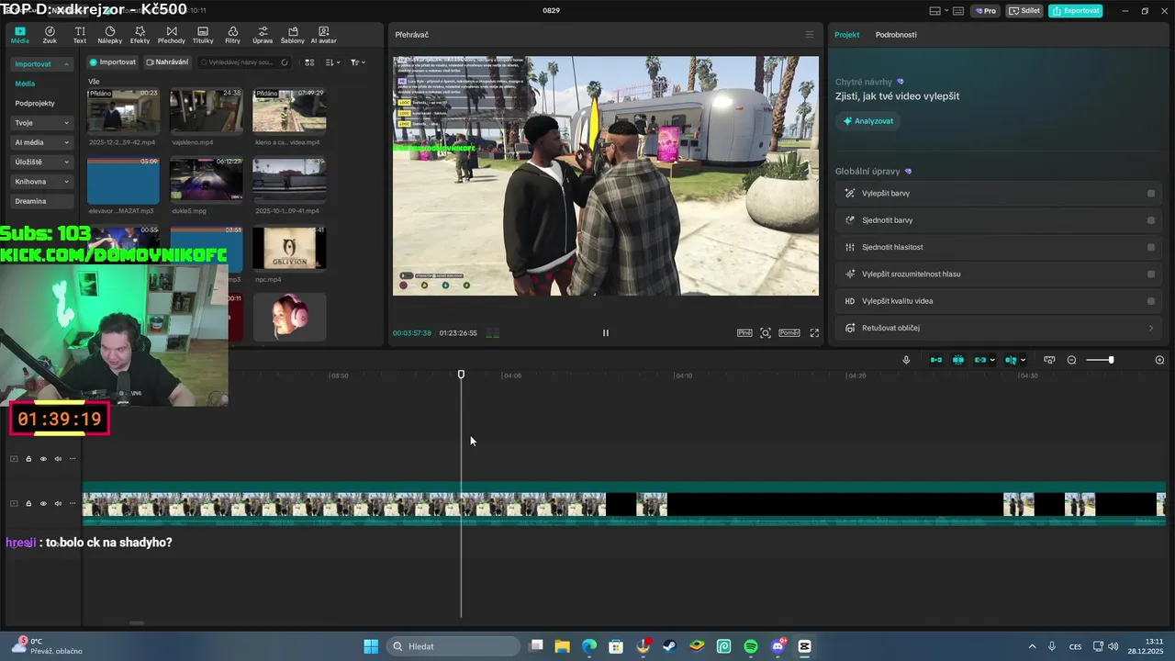Expand the Úložiště sidebar section

pos(66,162)
